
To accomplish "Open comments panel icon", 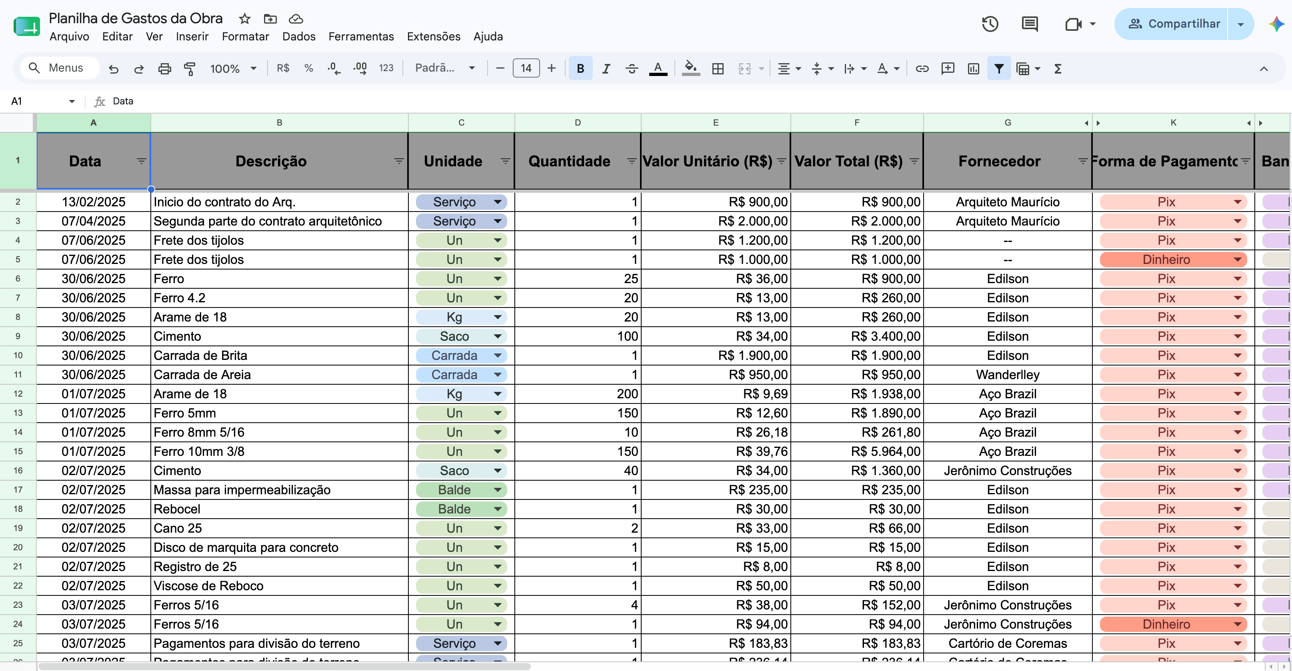I will point(1030,24).
